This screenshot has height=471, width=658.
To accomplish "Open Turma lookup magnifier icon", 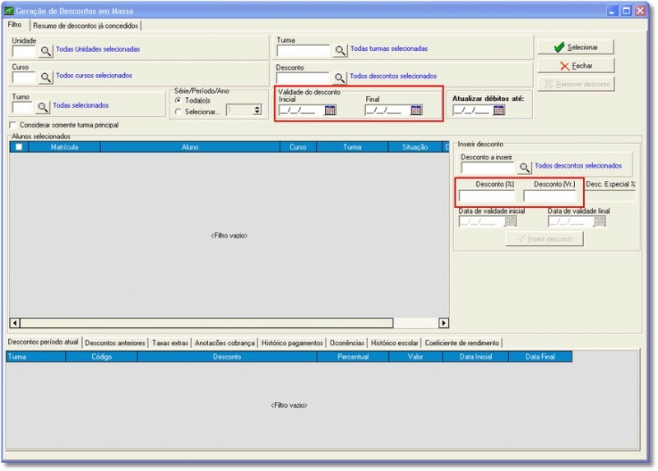I will [x=340, y=51].
